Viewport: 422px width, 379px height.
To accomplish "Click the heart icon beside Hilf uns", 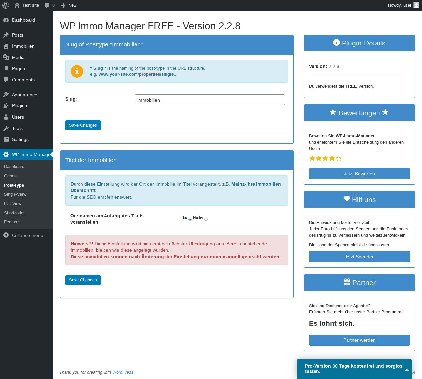I will 347,199.
